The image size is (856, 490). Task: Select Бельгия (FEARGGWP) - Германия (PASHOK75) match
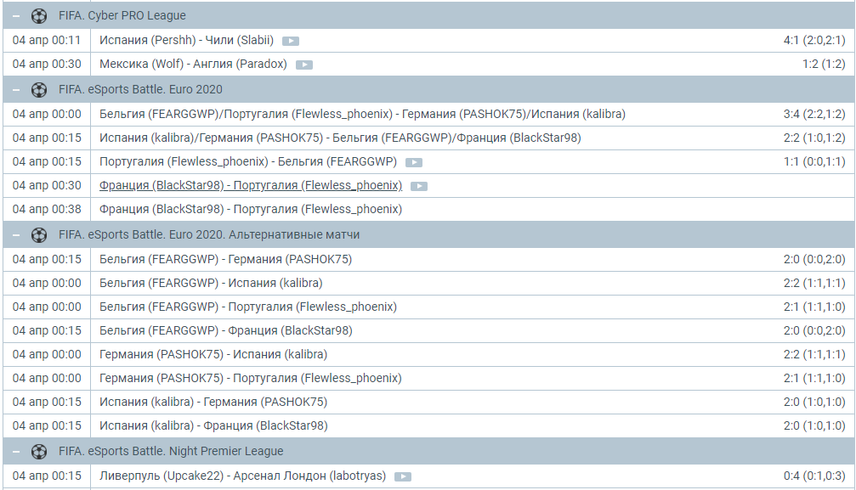[x=225, y=259]
